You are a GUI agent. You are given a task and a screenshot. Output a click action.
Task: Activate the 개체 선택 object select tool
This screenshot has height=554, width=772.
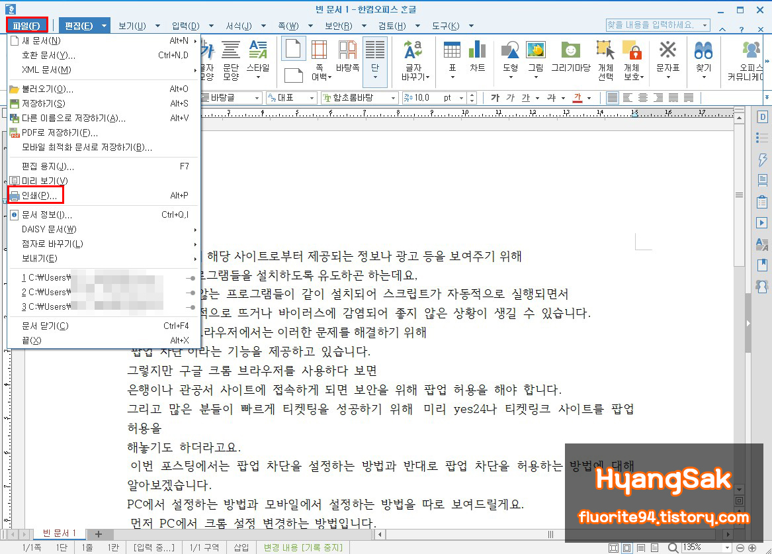click(605, 60)
